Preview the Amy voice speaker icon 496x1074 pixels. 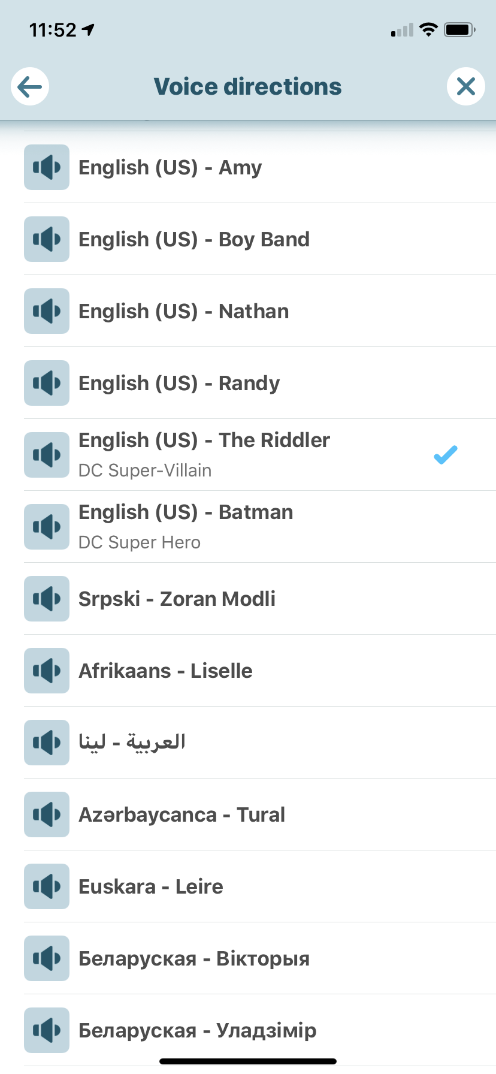coord(47,167)
